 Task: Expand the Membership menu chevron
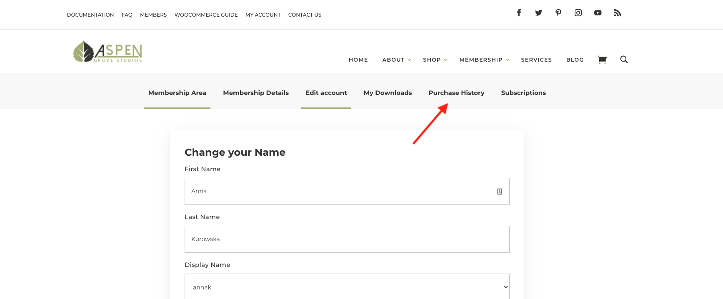pyautogui.click(x=507, y=60)
